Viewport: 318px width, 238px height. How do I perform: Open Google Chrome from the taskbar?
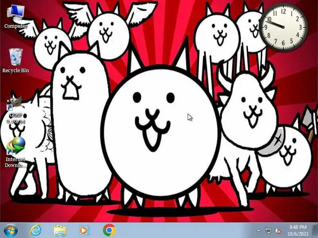pos(109,230)
